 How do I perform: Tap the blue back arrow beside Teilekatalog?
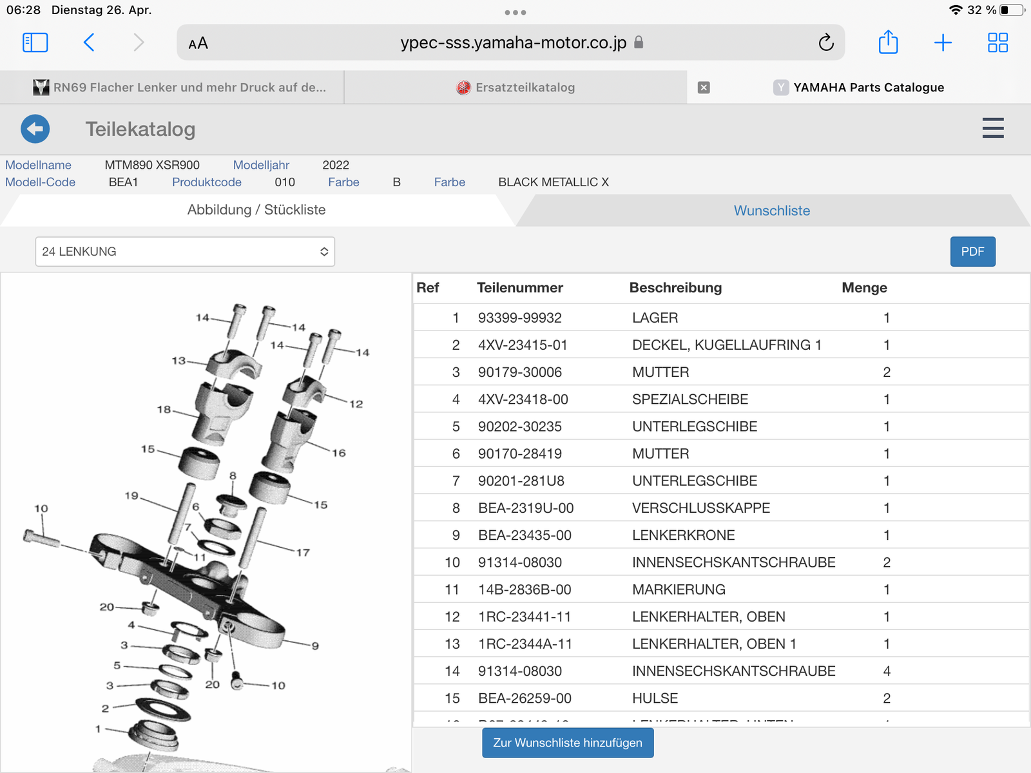click(35, 129)
